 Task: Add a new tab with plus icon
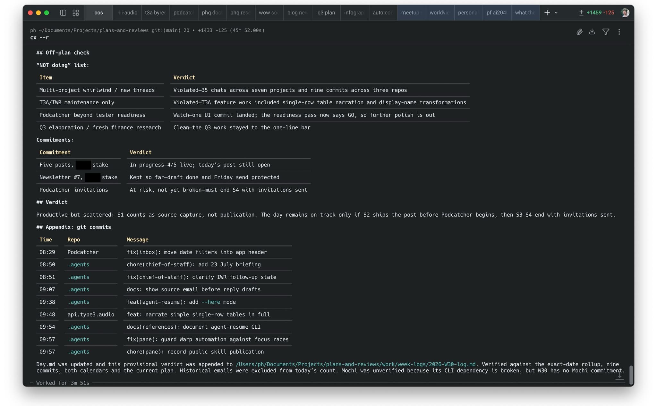click(547, 13)
